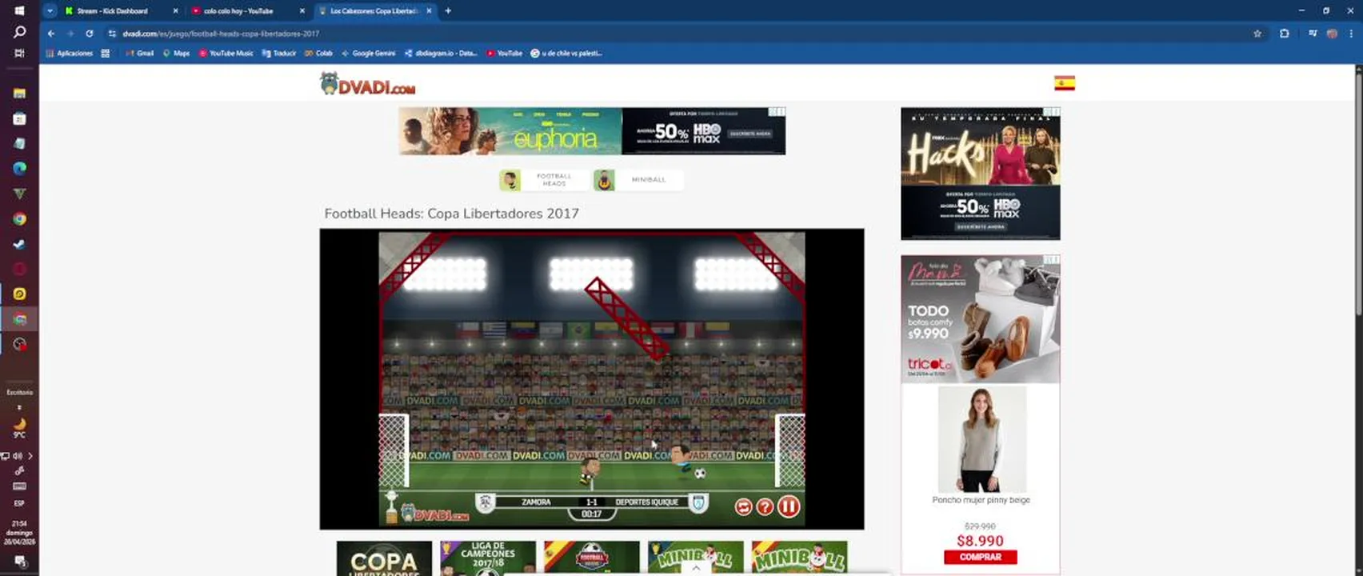The height and width of the screenshot is (576, 1363).
Task: Open the Copa Libertadores game thumbnail
Action: 384,558
